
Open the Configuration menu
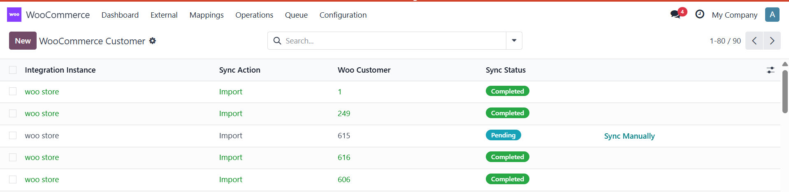click(x=343, y=15)
